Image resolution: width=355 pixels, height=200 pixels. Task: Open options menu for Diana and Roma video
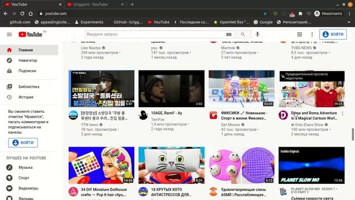(x=342, y=113)
